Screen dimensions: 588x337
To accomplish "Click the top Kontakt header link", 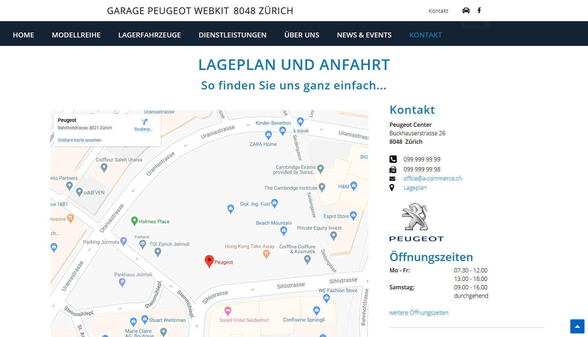I will (438, 11).
